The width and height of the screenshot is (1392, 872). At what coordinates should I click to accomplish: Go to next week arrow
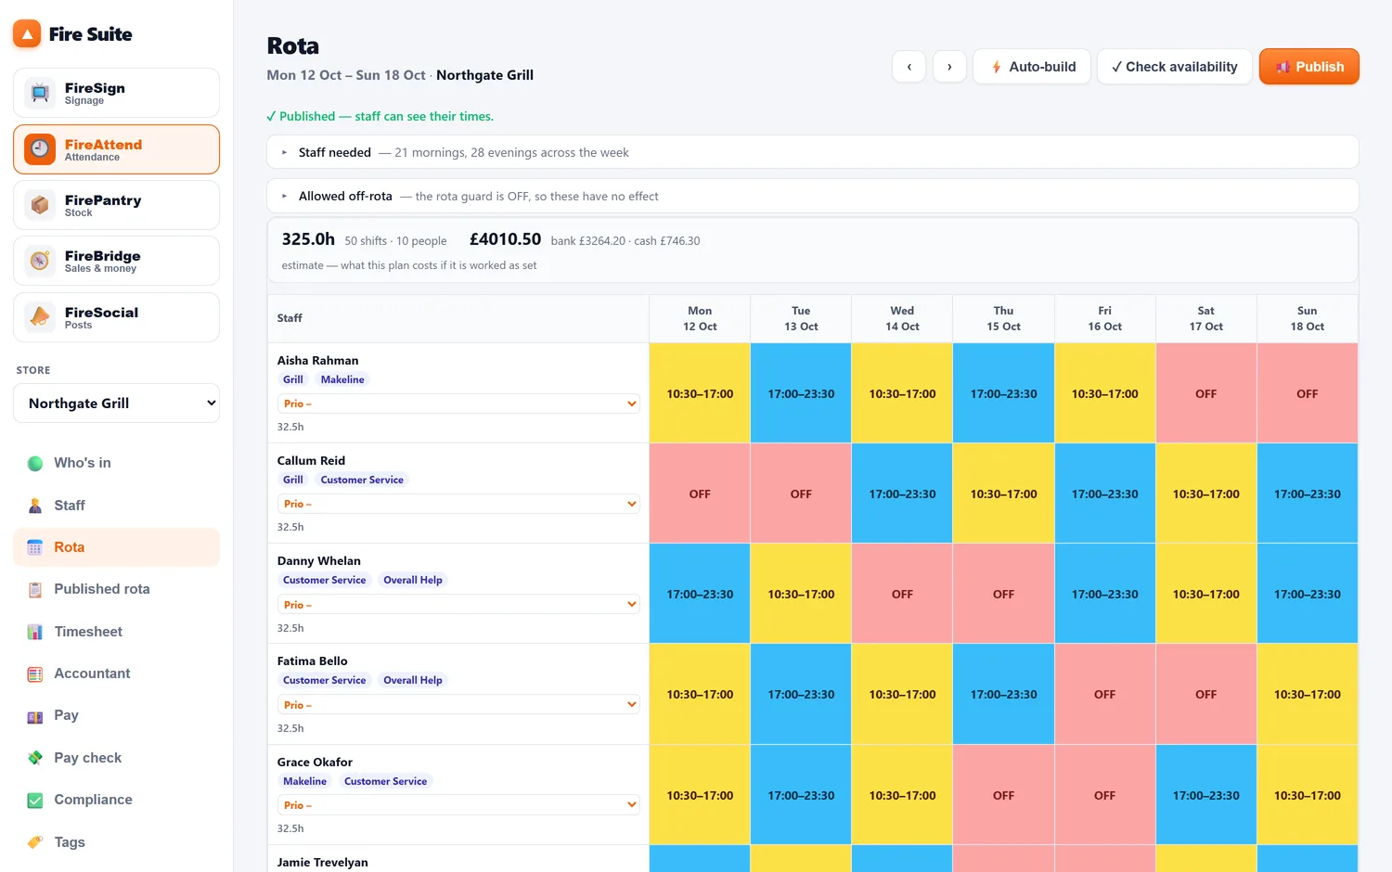tap(949, 67)
